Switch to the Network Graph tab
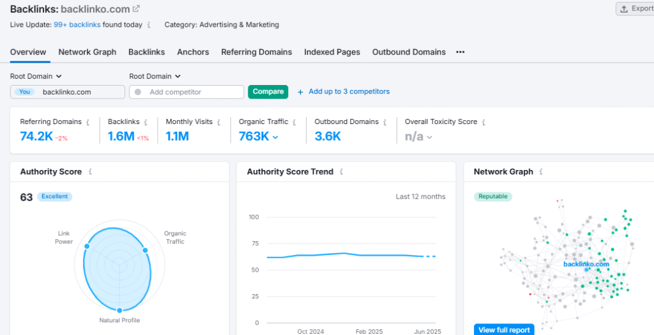 click(87, 52)
